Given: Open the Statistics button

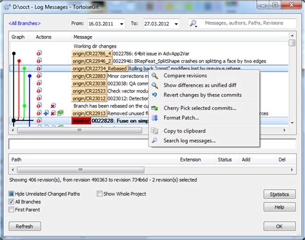Looking at the screenshot, I should (279, 194).
